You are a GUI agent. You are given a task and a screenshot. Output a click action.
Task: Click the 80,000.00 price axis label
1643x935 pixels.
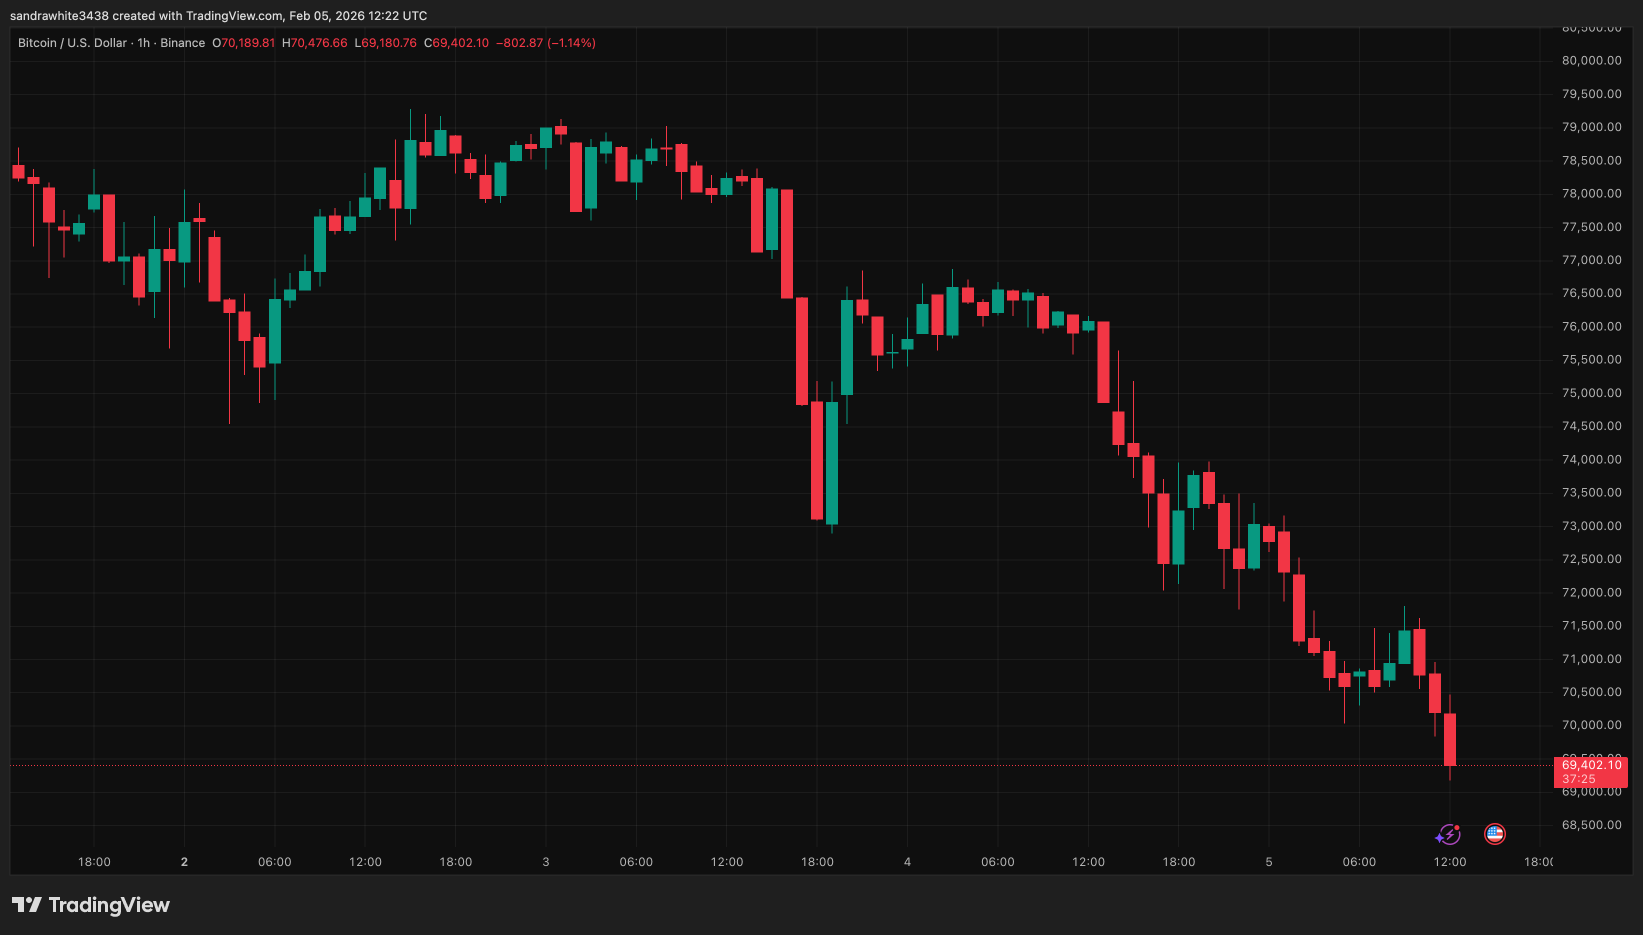[1591, 60]
